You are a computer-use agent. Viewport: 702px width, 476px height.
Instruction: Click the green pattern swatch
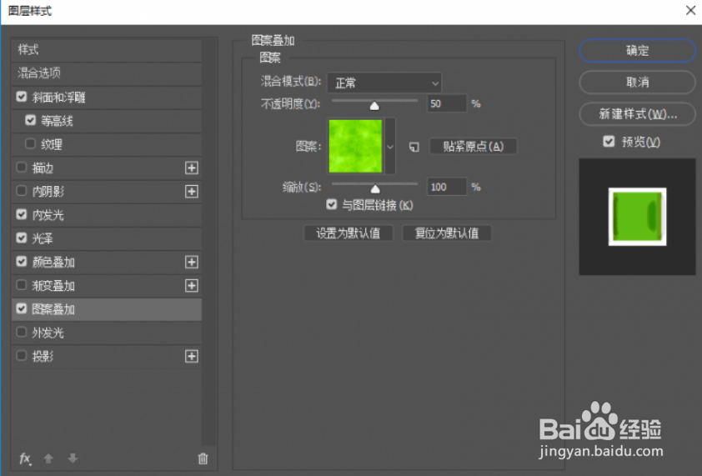click(355, 146)
